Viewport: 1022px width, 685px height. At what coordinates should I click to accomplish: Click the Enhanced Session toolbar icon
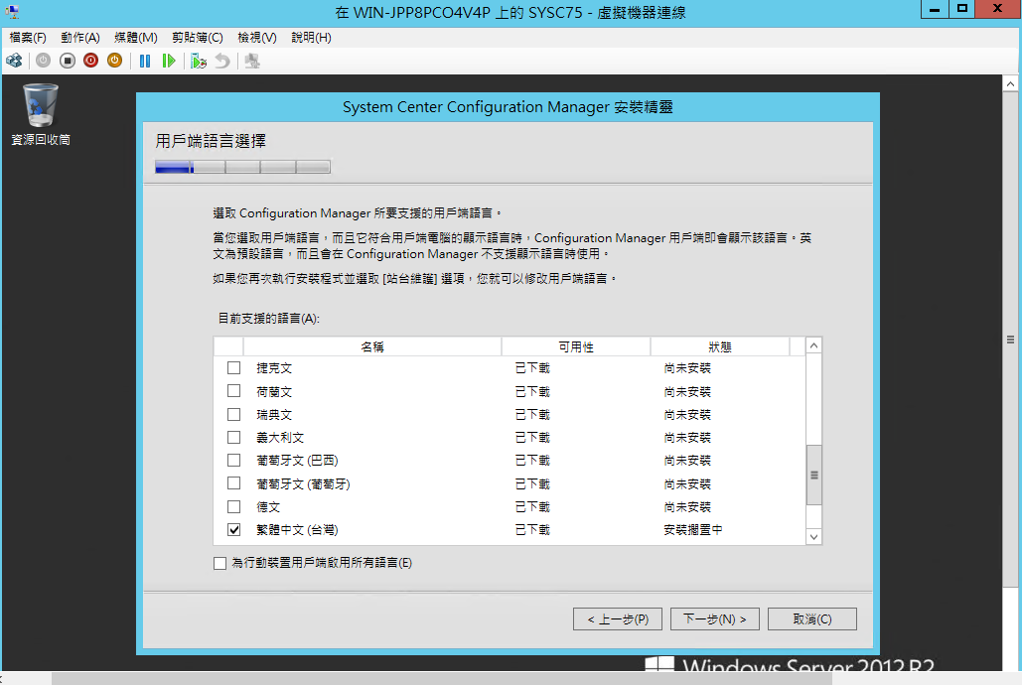coord(252,61)
